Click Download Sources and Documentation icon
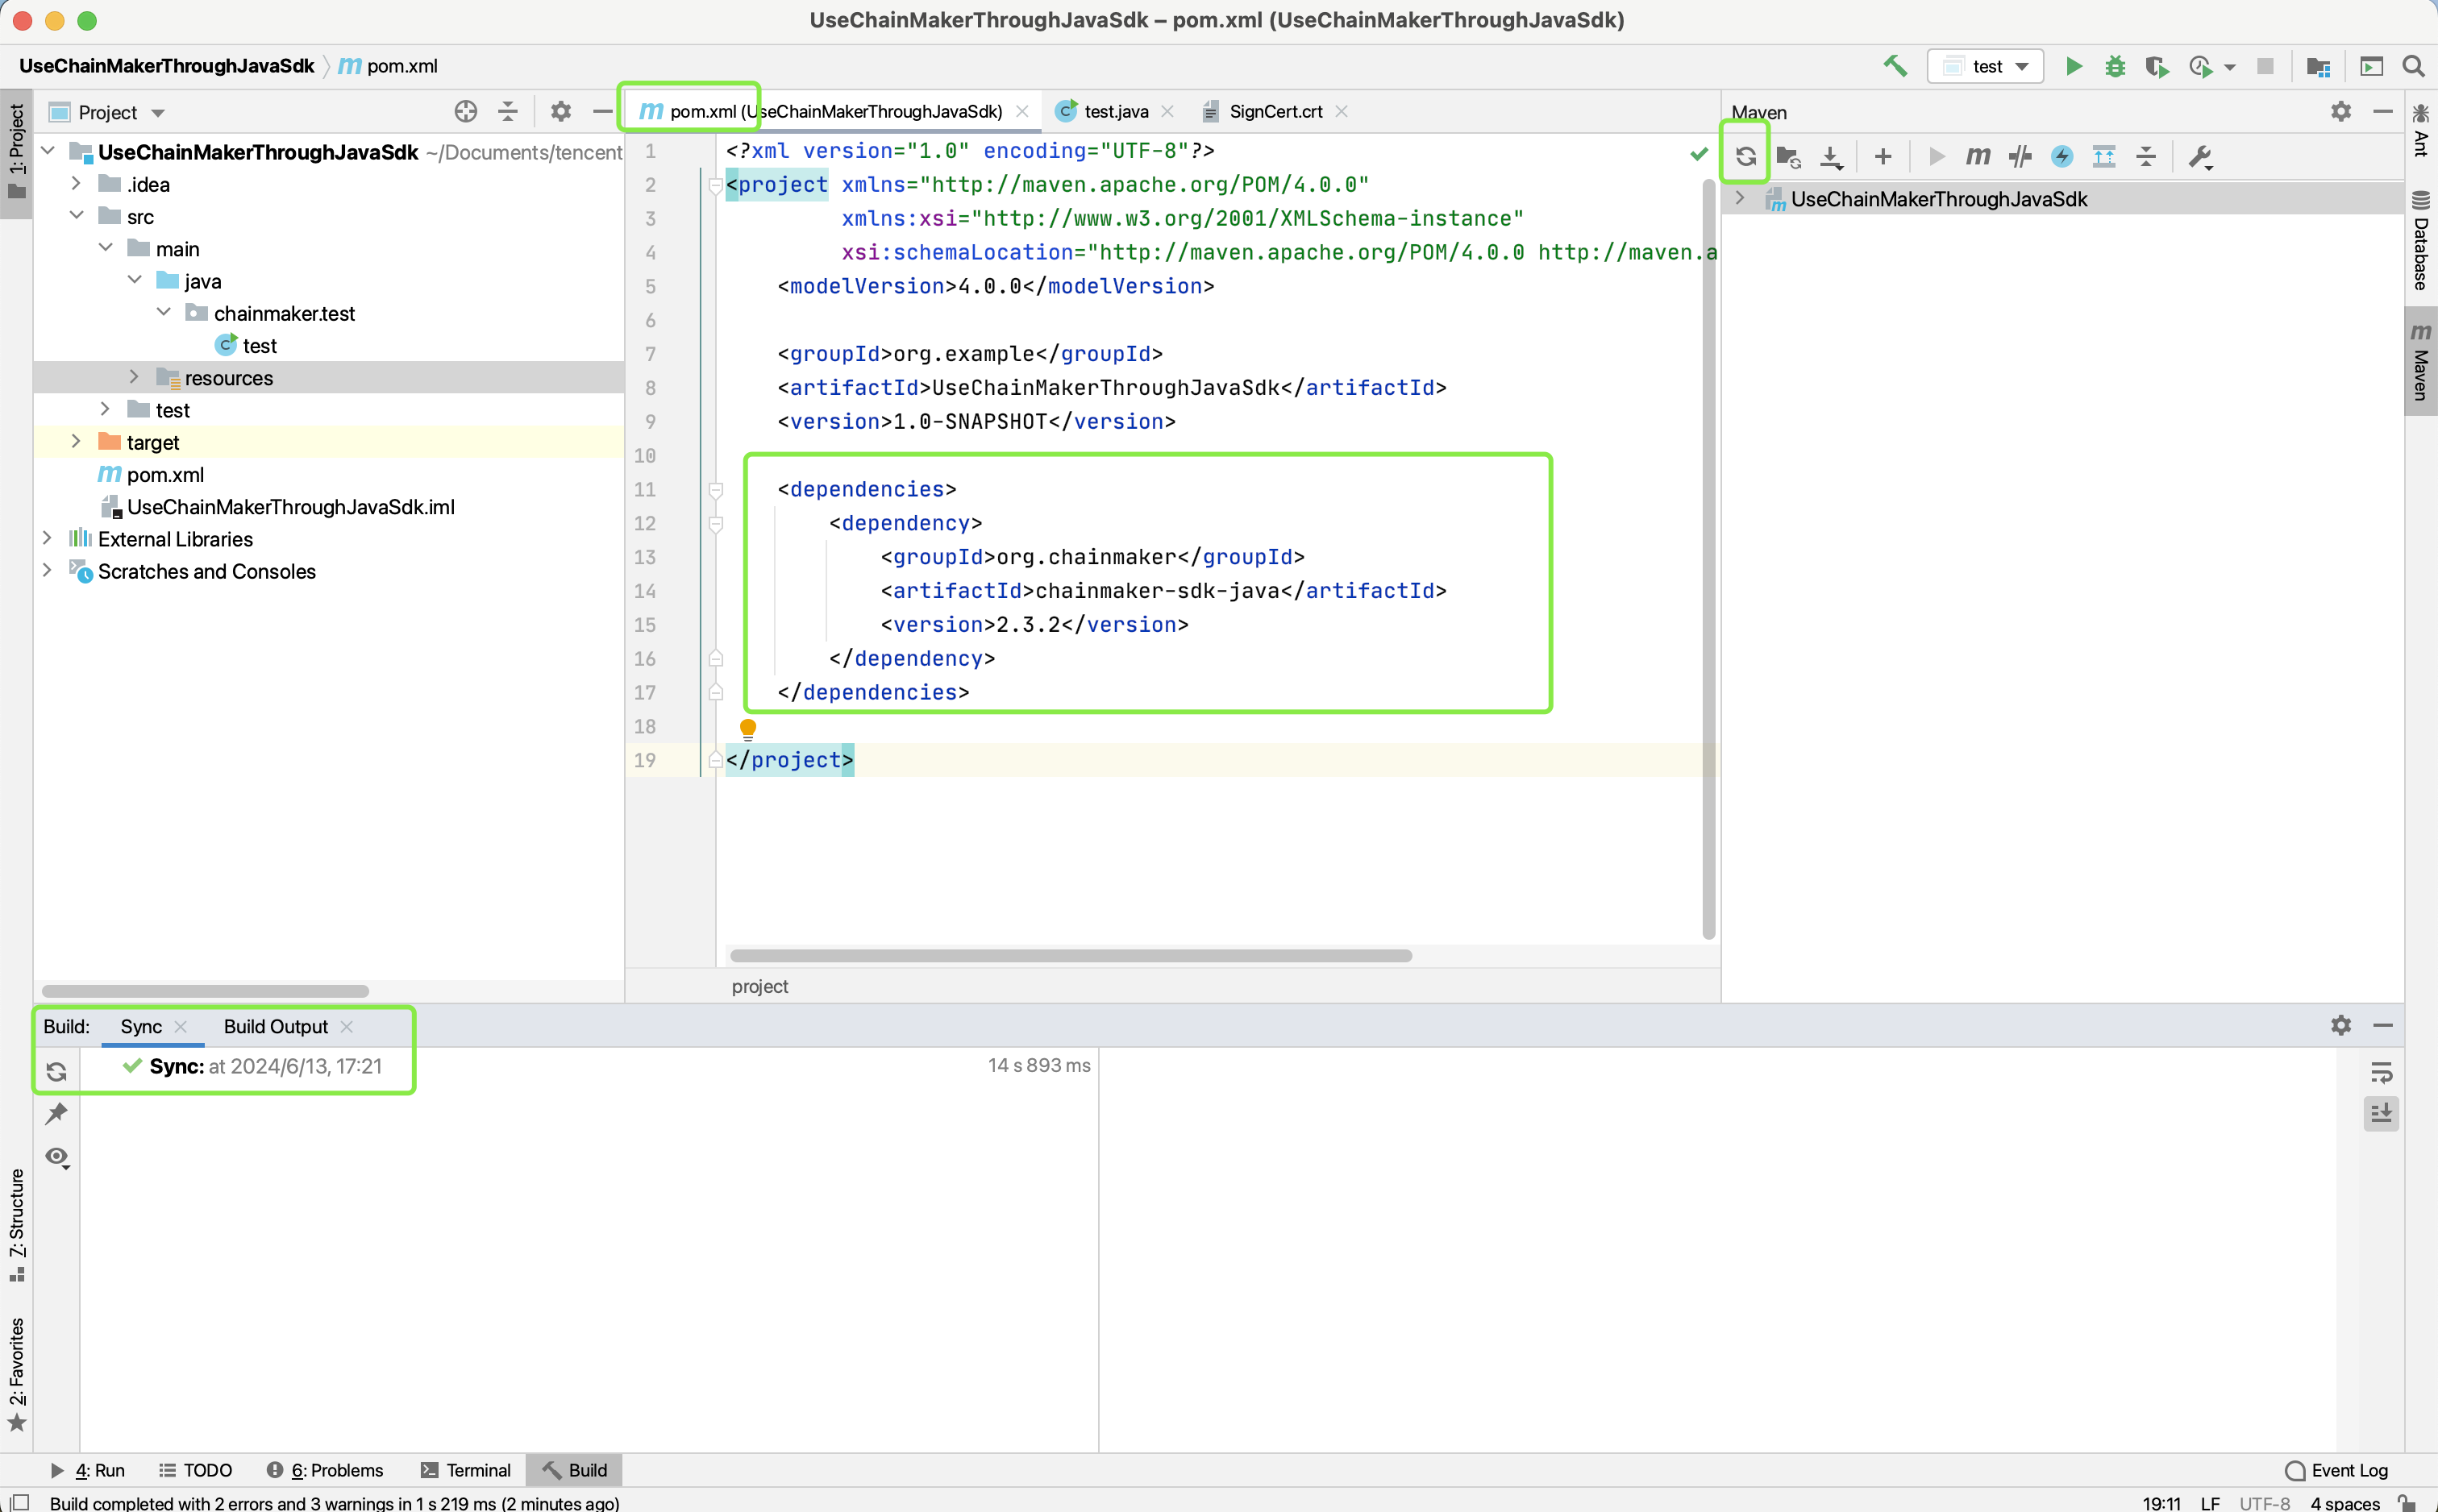Image resolution: width=2438 pixels, height=1512 pixels. click(1830, 156)
